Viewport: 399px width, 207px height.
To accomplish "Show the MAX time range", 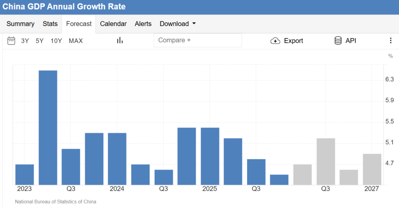I will point(76,40).
